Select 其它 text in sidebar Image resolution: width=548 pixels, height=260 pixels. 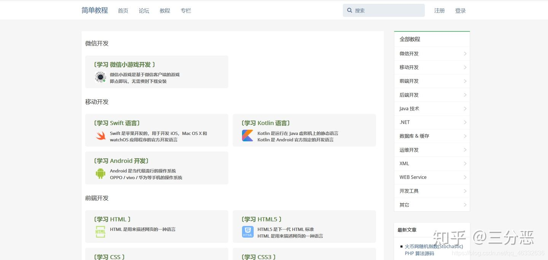click(405, 205)
